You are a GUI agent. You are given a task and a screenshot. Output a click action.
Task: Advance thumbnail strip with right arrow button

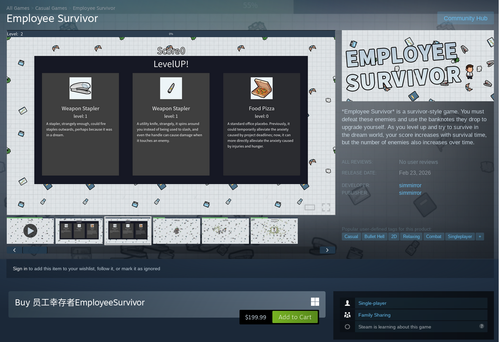pos(327,250)
